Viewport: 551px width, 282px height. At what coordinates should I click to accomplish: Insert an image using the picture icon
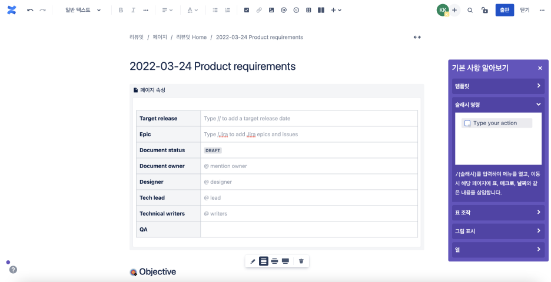(x=271, y=10)
